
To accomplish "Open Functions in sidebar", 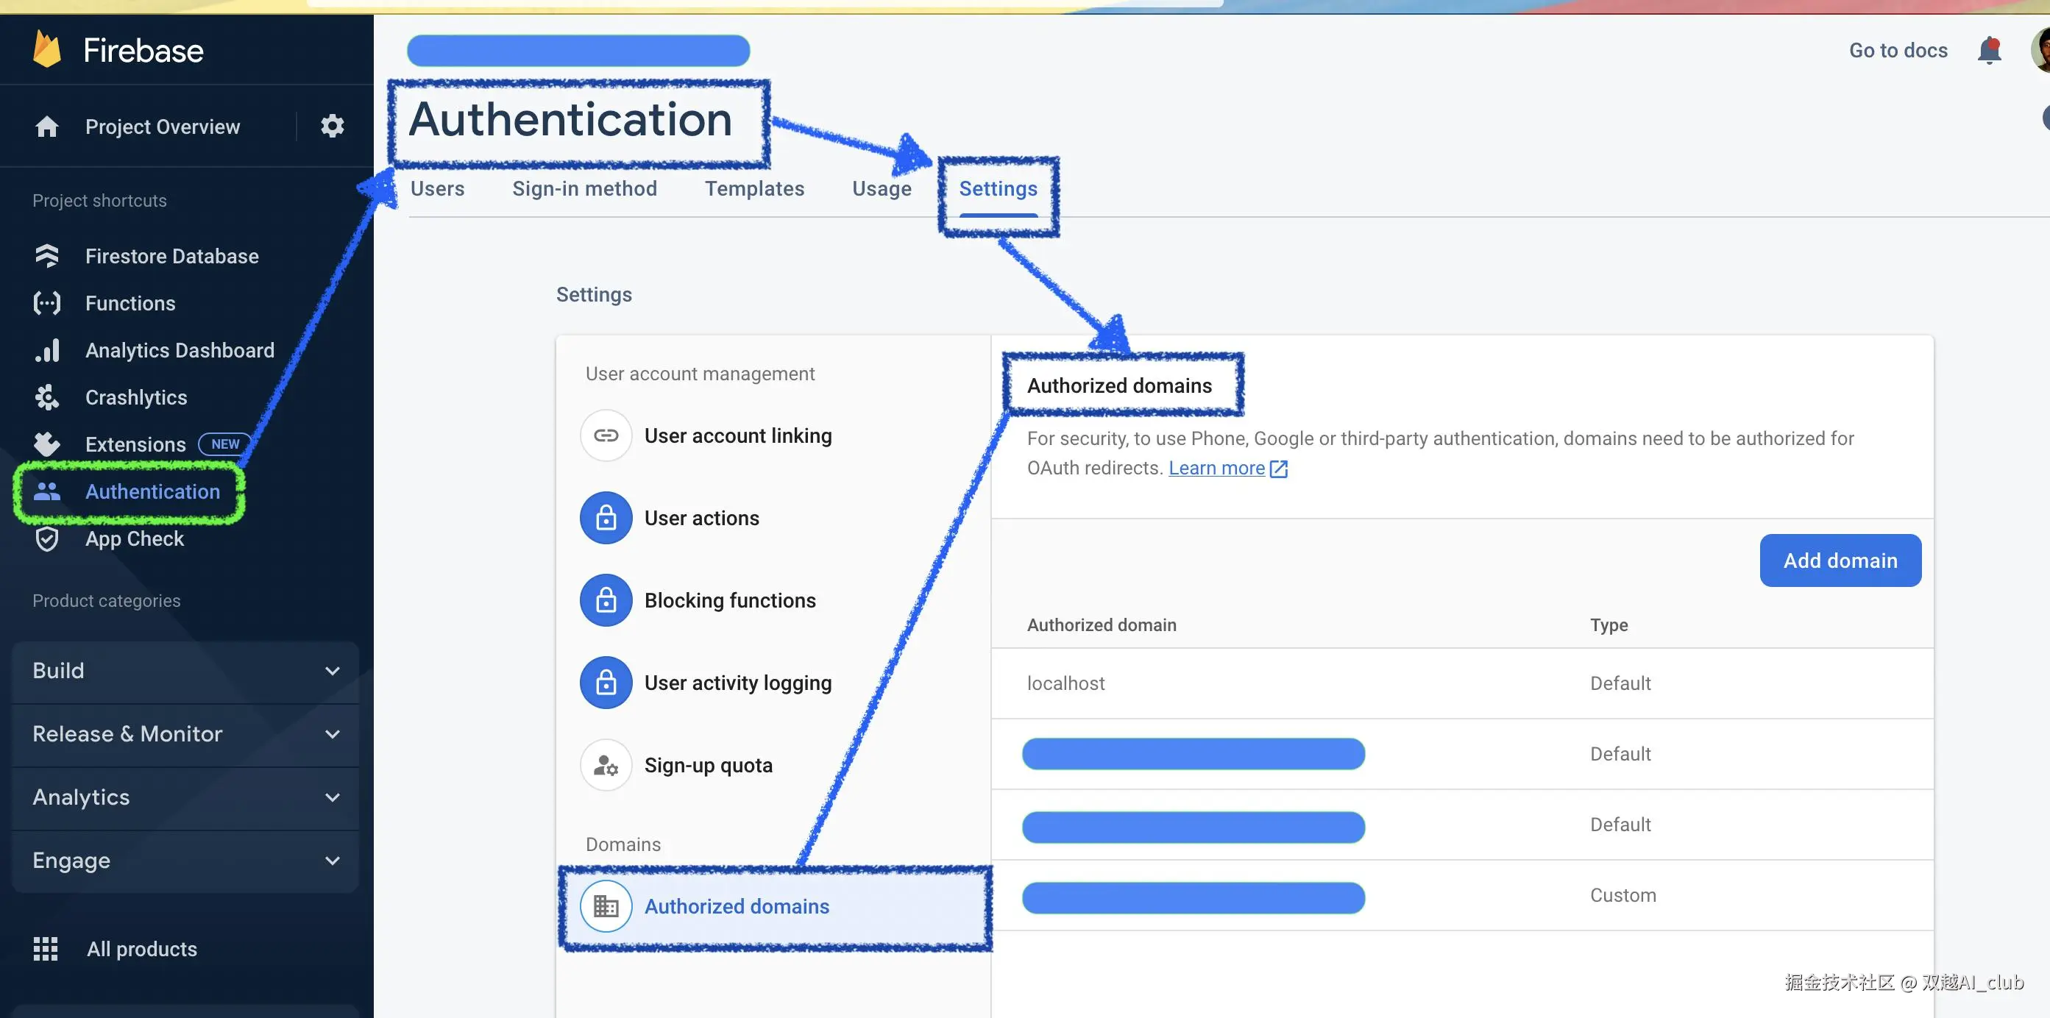I will click(x=130, y=303).
